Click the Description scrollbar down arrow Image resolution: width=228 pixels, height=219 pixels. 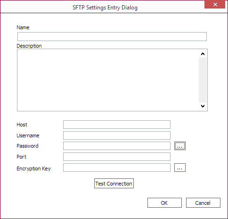pos(203,106)
